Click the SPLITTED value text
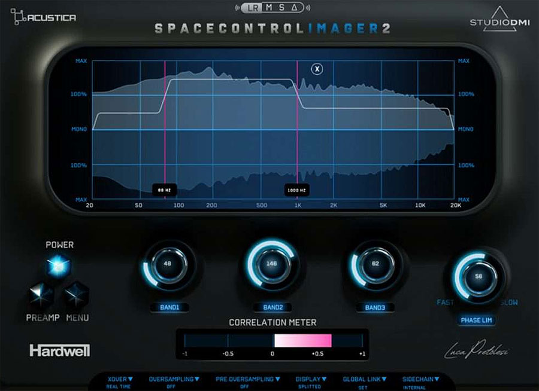Viewport: 539px width, 391px height. pos(310,387)
